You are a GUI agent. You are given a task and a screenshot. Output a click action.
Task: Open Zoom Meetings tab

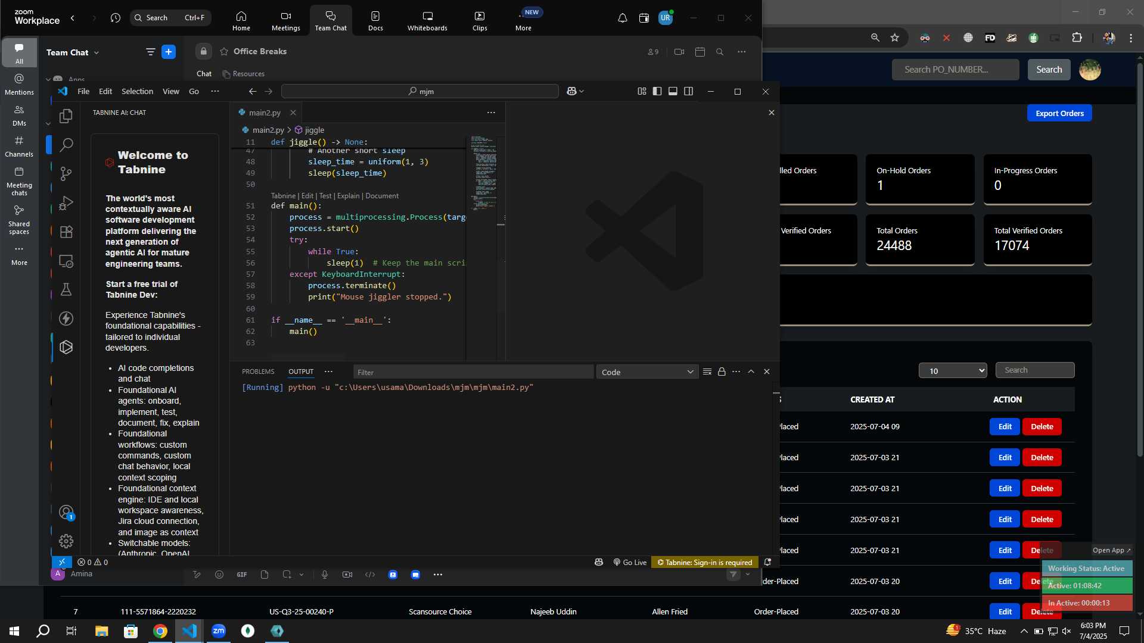(286, 20)
